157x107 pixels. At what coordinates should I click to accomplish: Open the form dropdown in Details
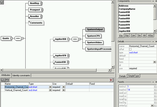[x=155, y=62]
